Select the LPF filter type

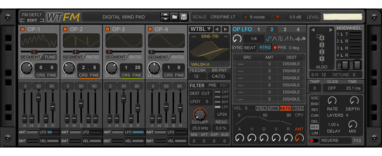[x=222, y=107]
